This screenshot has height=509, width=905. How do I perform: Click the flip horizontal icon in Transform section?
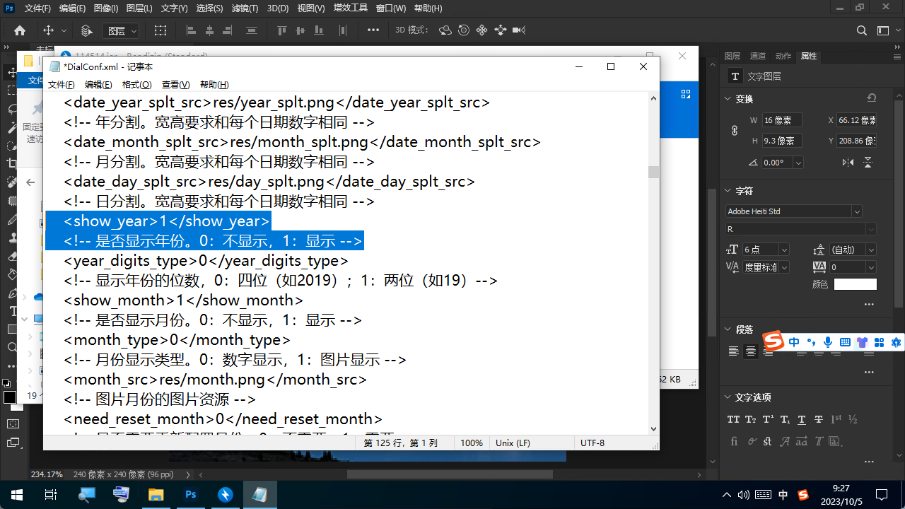pos(848,163)
